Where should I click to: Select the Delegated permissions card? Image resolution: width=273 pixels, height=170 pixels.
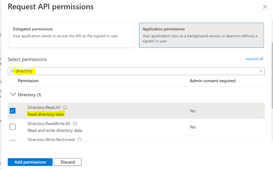click(71, 35)
